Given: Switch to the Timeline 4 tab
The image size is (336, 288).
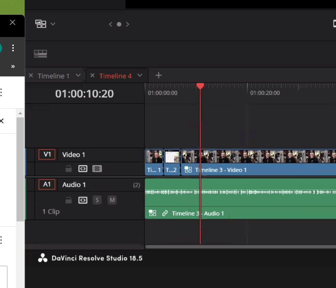Looking at the screenshot, I should (115, 76).
